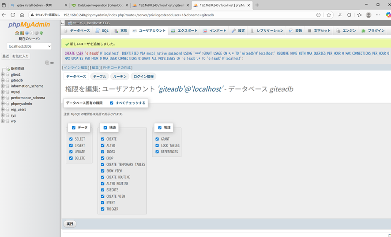Hide navigation panel with left arrow
The image size is (391, 237).
pos(62,23)
